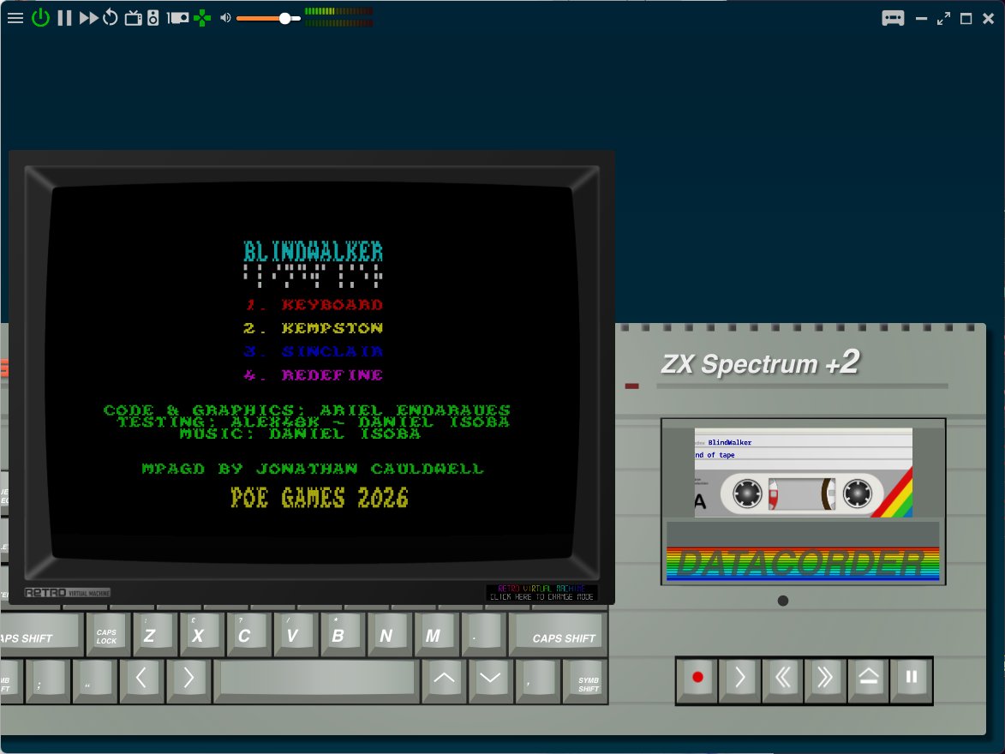Image resolution: width=1005 pixels, height=754 pixels.
Task: Click the Datacorder play button
Action: point(739,678)
